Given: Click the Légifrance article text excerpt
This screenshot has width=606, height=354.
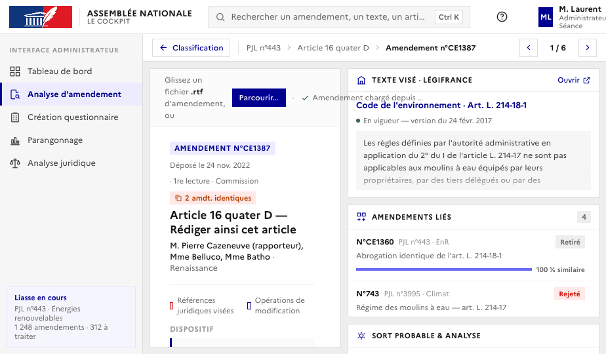Looking at the screenshot, I should click(x=474, y=161).
